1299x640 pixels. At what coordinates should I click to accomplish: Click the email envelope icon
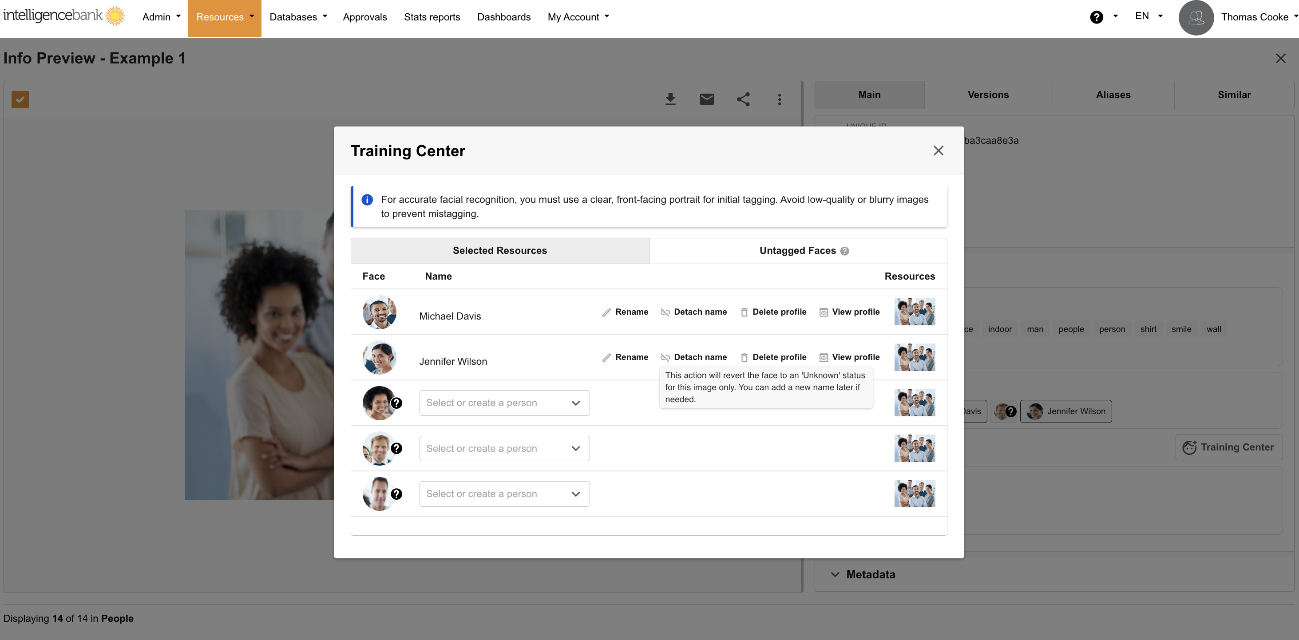tap(706, 99)
